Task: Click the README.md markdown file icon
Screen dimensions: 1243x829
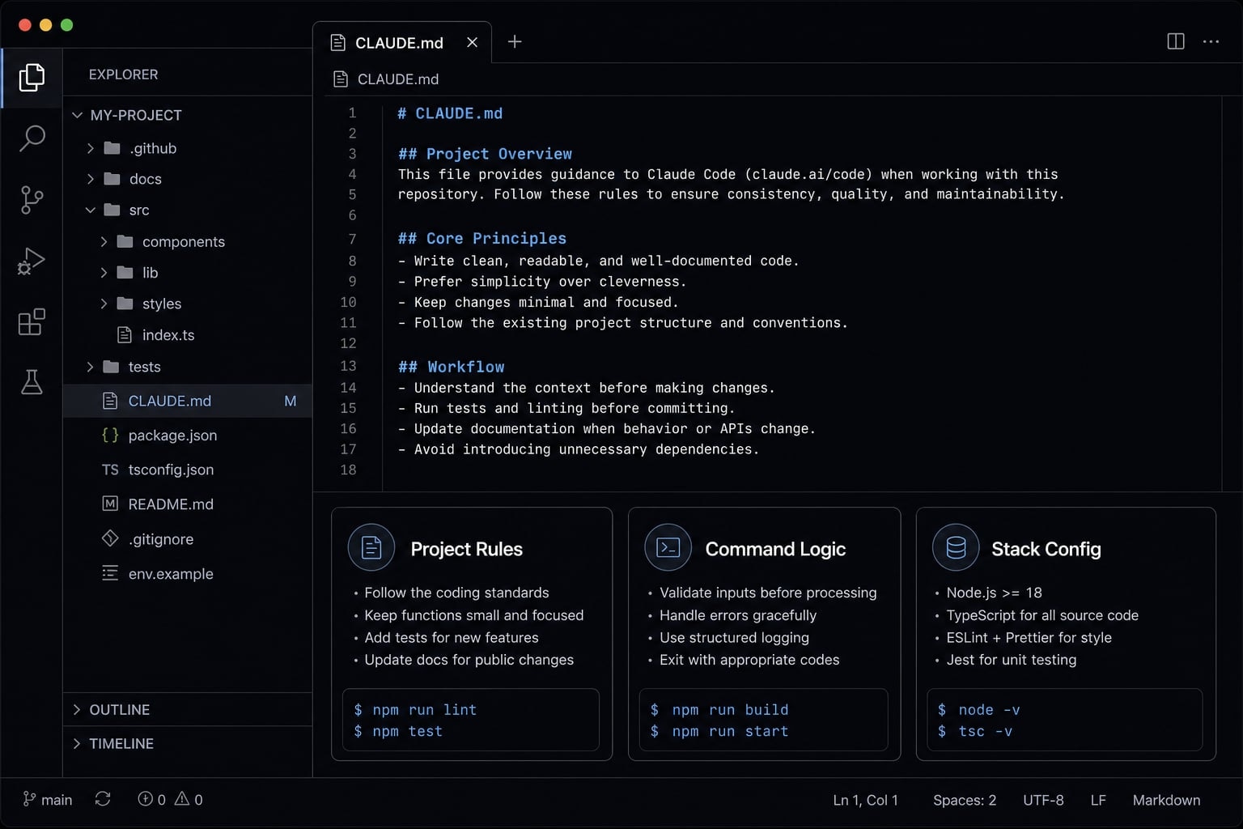Action: [110, 504]
